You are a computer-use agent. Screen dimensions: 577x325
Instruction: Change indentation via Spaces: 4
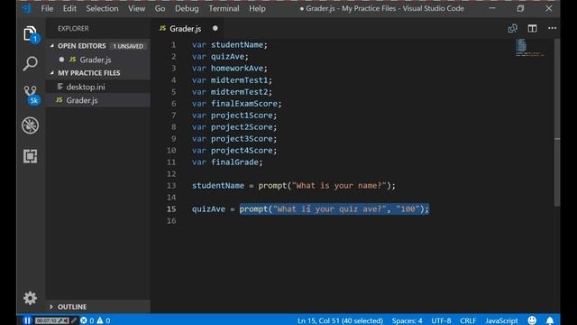407,320
